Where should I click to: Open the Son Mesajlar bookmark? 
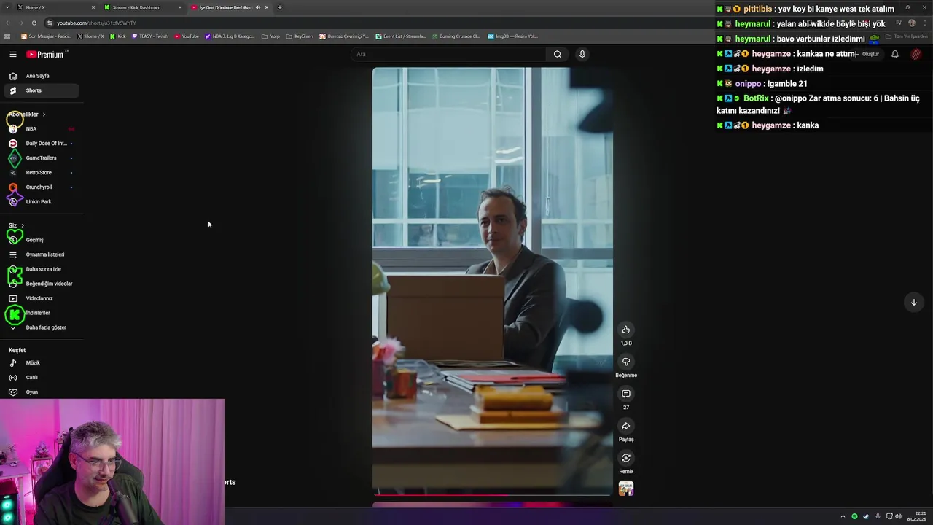[46, 36]
